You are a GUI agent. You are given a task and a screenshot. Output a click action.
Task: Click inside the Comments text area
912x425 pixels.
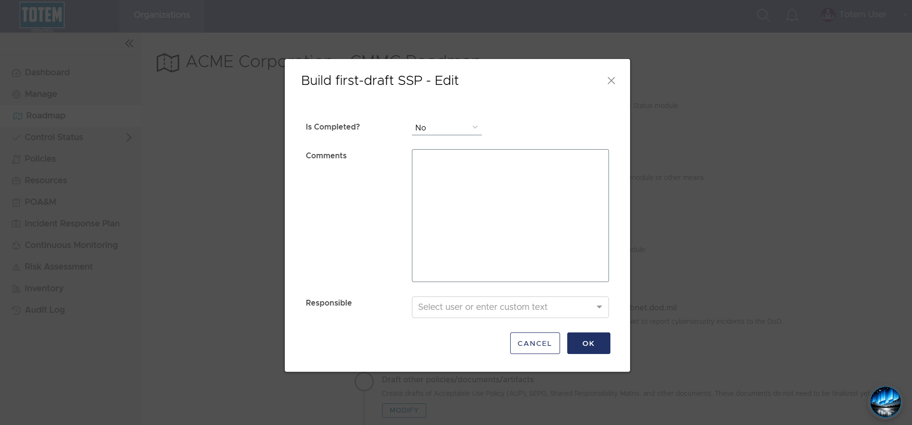510,215
